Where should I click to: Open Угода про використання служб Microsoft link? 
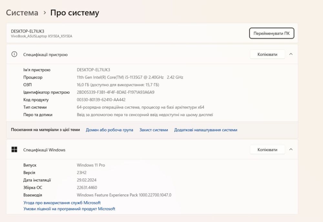coord(62,203)
